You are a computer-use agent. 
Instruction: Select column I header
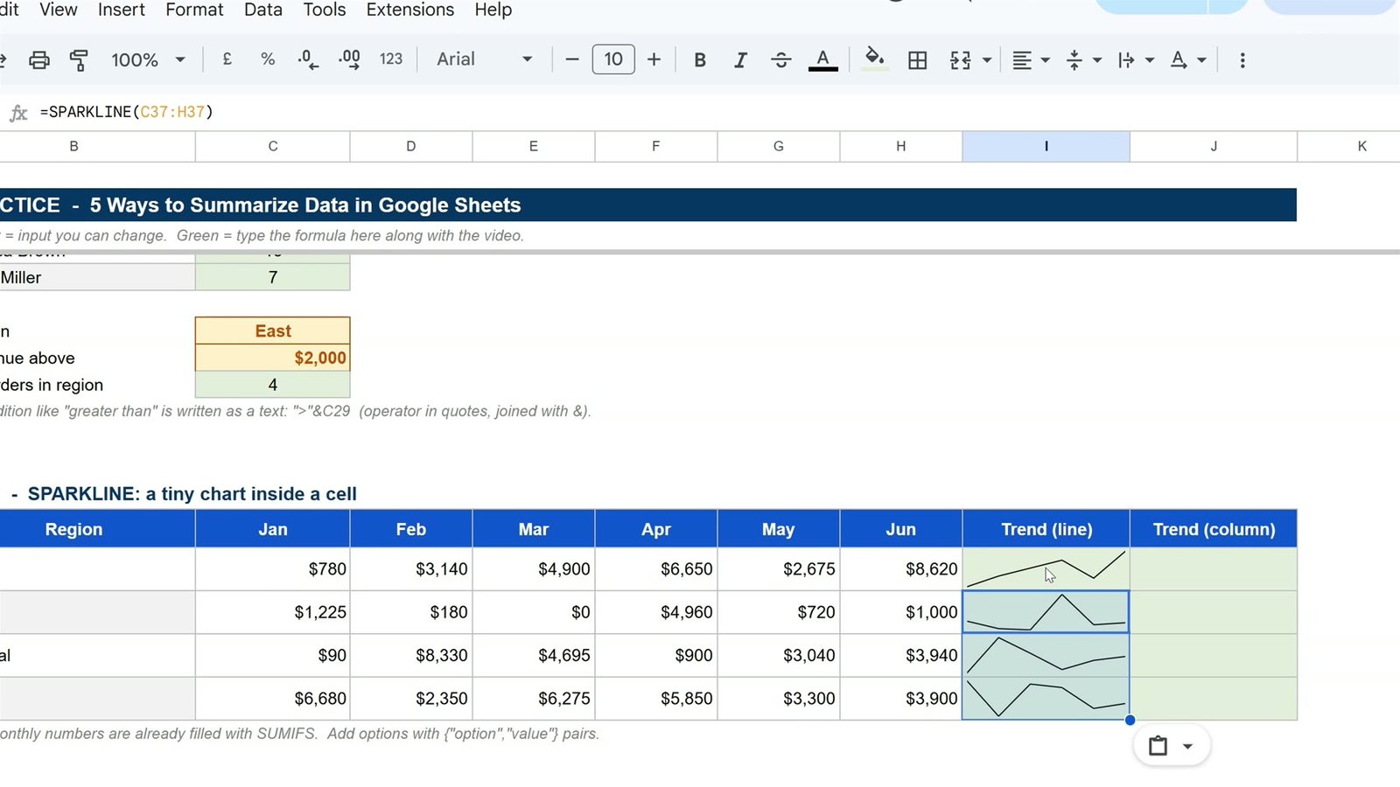(1046, 146)
